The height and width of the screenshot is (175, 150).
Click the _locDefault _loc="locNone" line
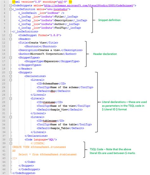41,13
